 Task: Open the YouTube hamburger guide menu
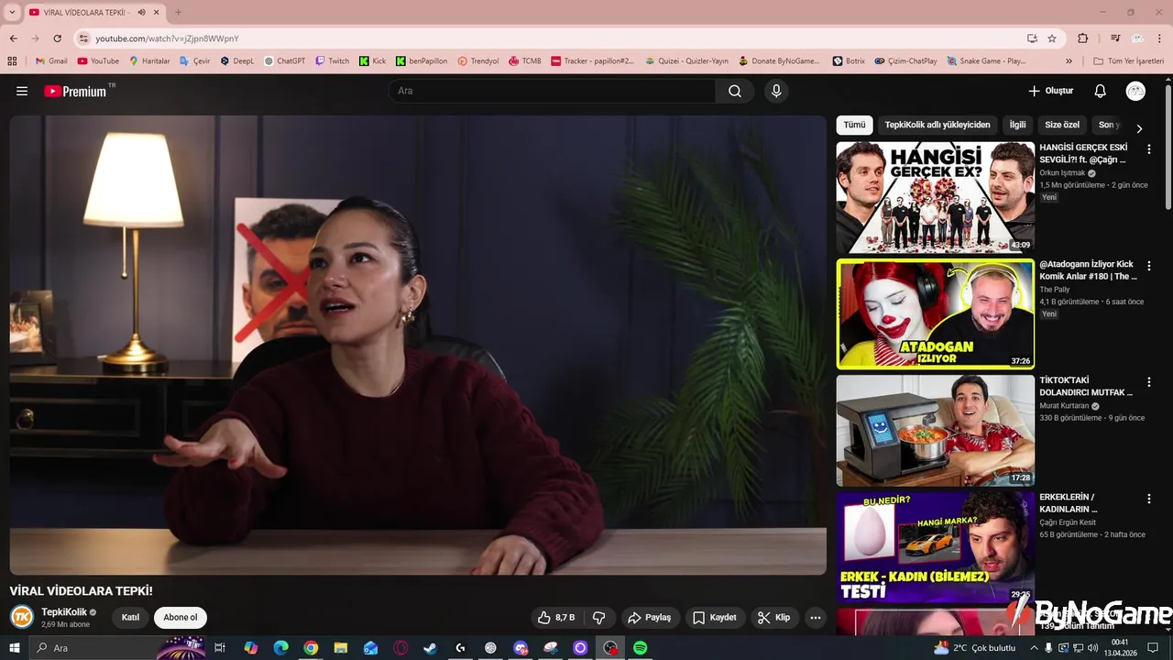(22, 91)
